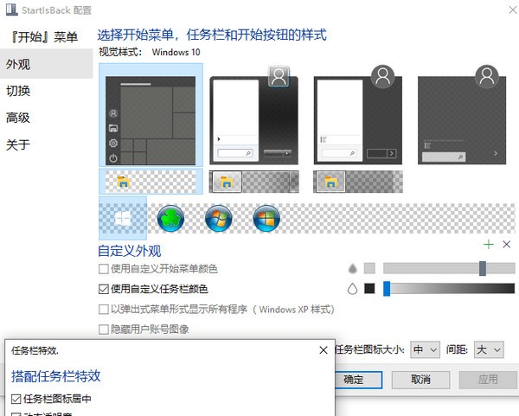Toggle 以弹出式菜单形式显示所有程序 checkbox
The height and width of the screenshot is (416, 519).
point(104,310)
